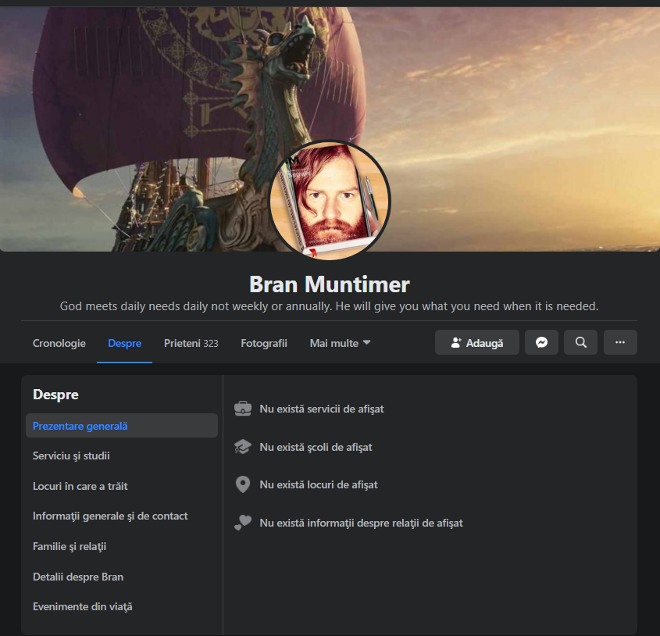Click the location pin icon next to locuri
Image resolution: width=660 pixels, height=636 pixels.
(x=243, y=484)
